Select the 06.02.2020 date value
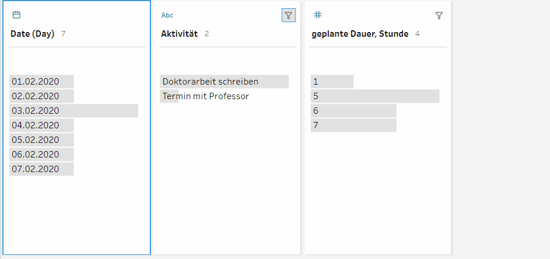Image resolution: width=550 pixels, height=259 pixels. click(36, 155)
